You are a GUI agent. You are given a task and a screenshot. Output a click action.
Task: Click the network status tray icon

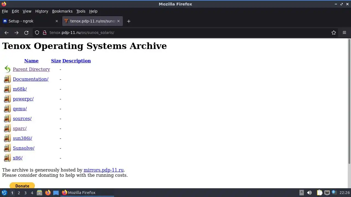[x=327, y=193]
